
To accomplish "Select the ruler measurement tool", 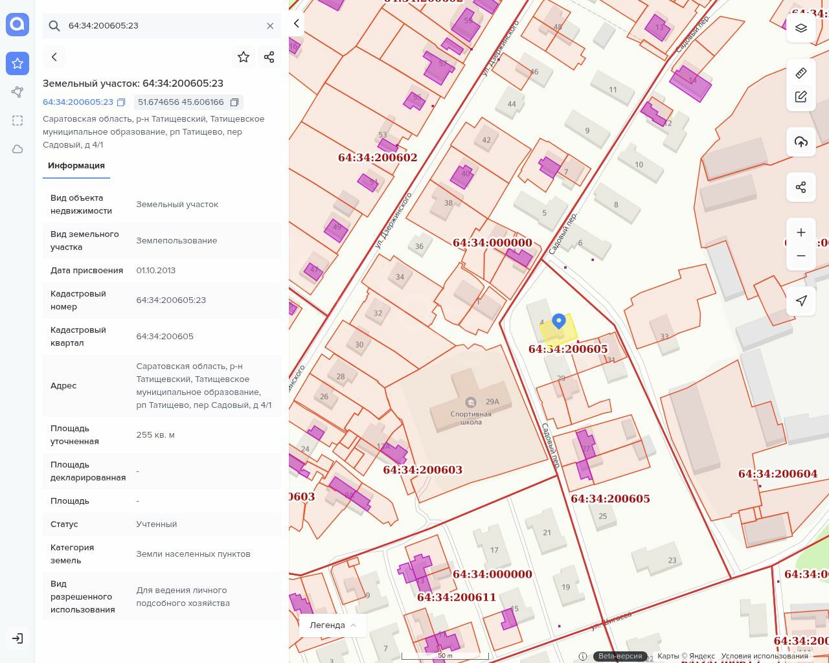I will click(x=801, y=73).
